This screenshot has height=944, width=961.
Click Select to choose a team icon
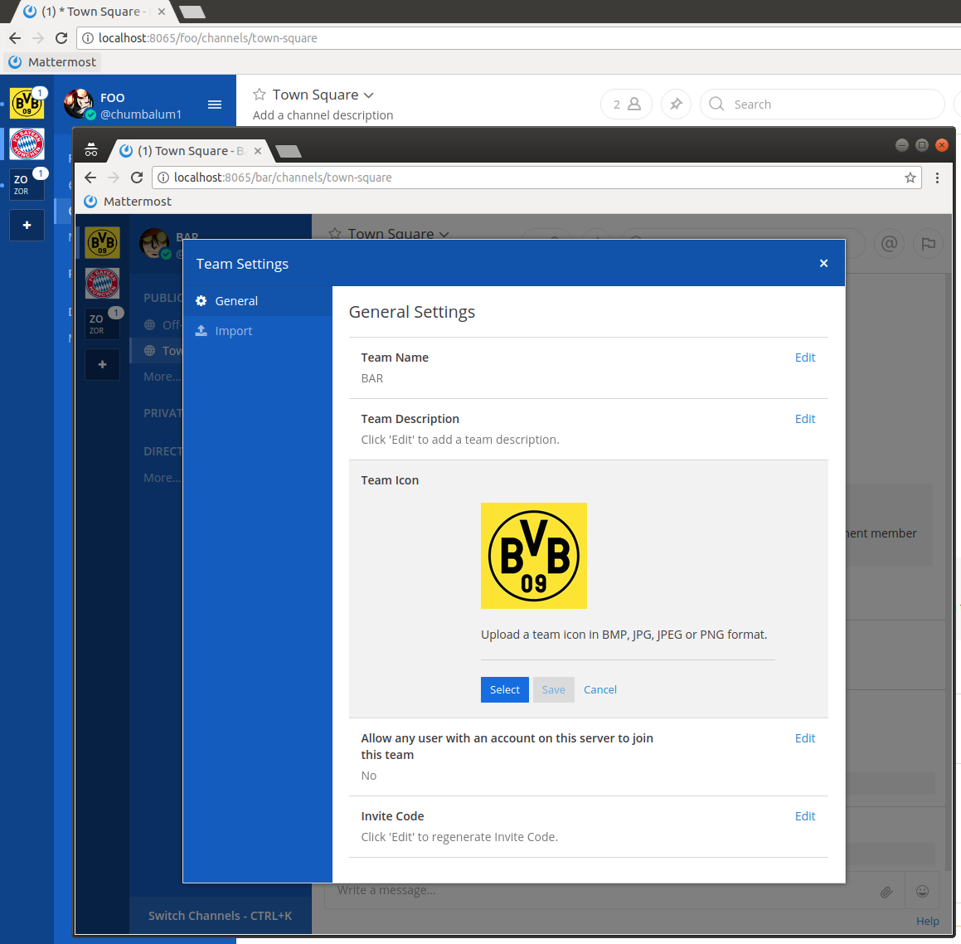coord(504,689)
